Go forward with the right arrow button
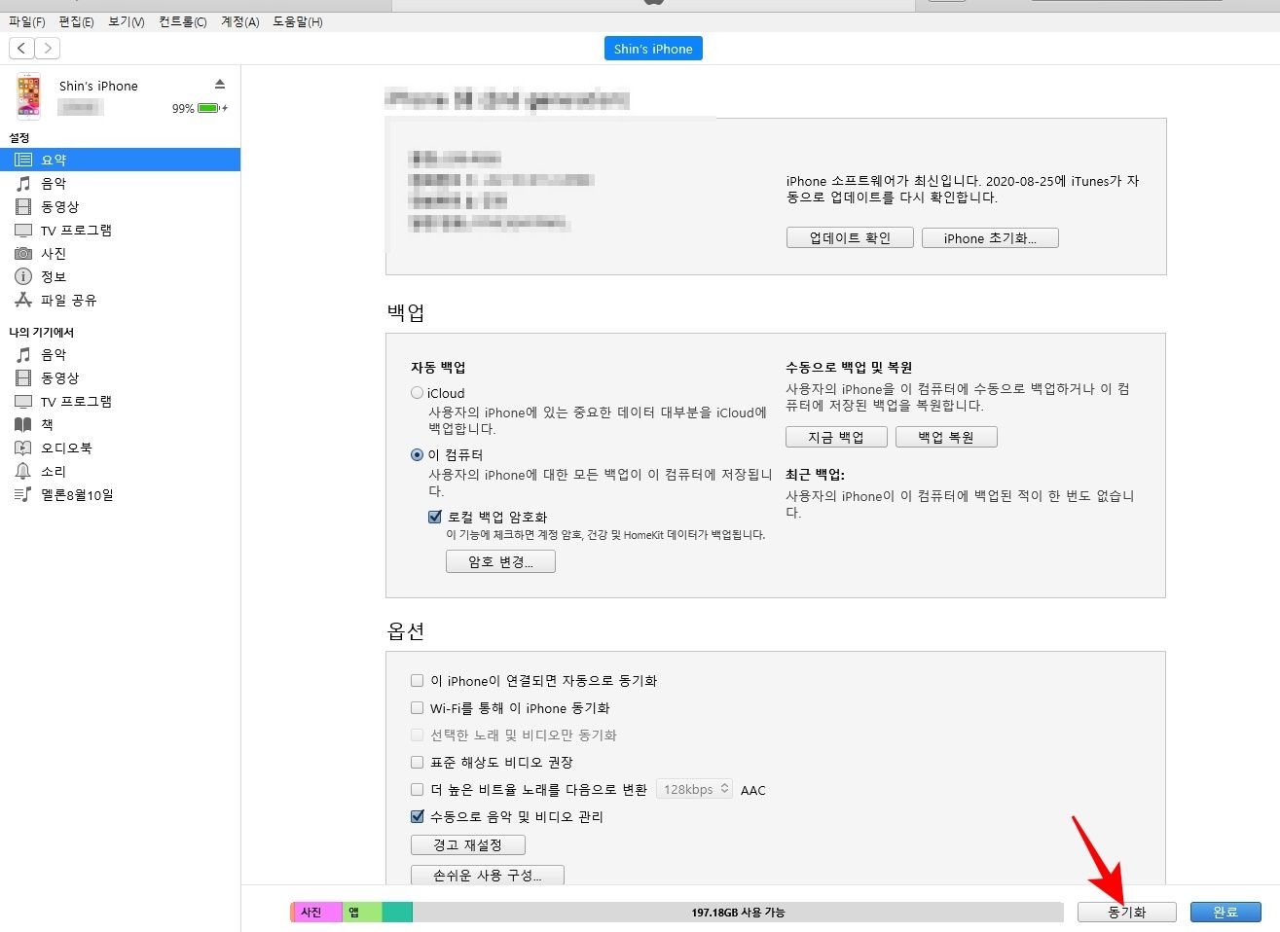This screenshot has height=932, width=1280. tap(48, 48)
